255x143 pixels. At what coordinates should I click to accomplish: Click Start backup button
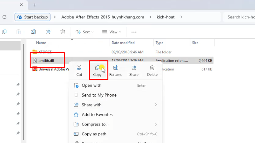(x=33, y=17)
